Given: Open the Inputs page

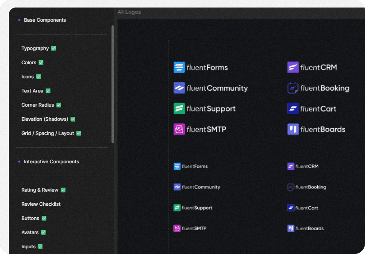Looking at the screenshot, I should [28, 246].
